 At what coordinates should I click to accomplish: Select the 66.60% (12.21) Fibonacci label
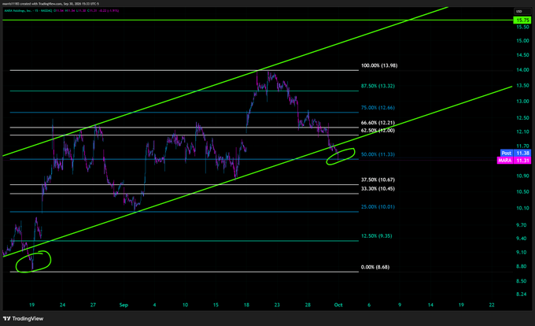point(378,123)
